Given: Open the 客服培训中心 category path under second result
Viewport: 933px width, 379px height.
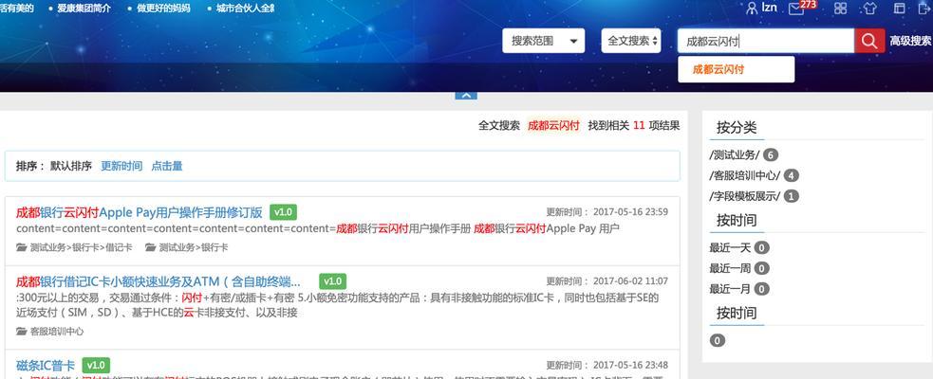Looking at the screenshot, I should click(57, 332).
